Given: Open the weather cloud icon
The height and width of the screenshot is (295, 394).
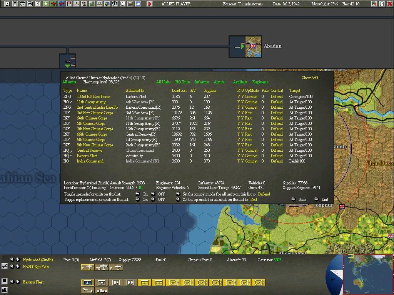Looking at the screenshot, I should pos(138,4).
